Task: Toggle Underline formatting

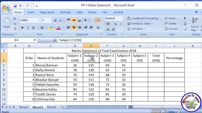Action: coord(33,28)
